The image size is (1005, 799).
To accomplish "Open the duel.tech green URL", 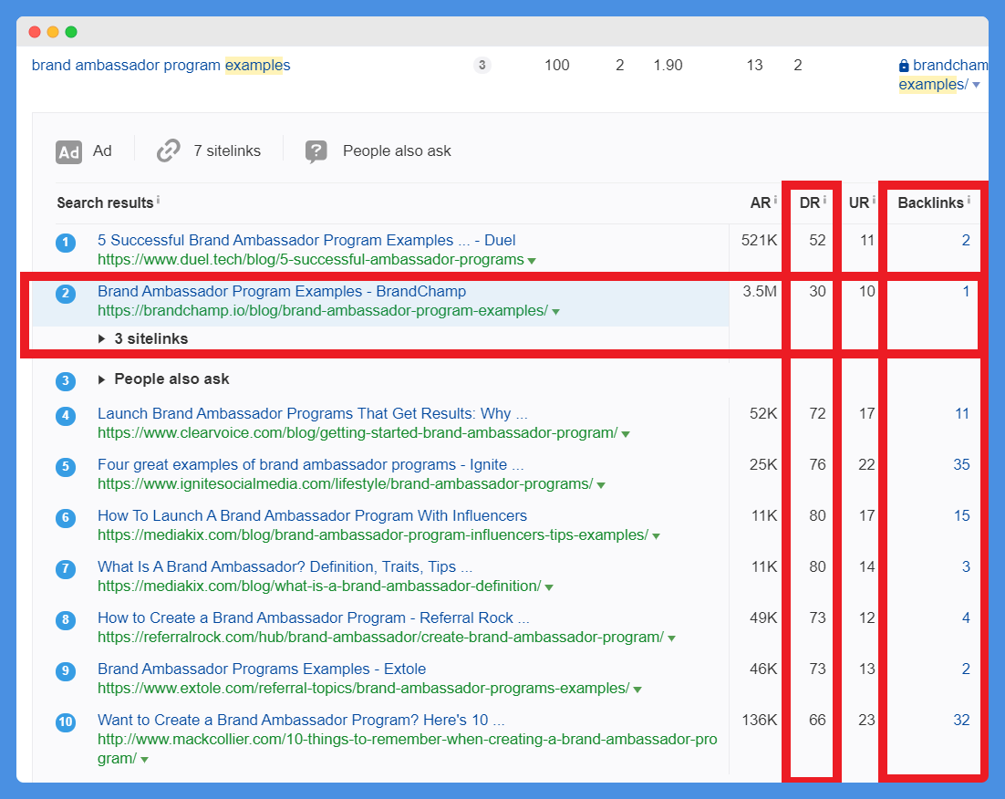I will click(311, 260).
